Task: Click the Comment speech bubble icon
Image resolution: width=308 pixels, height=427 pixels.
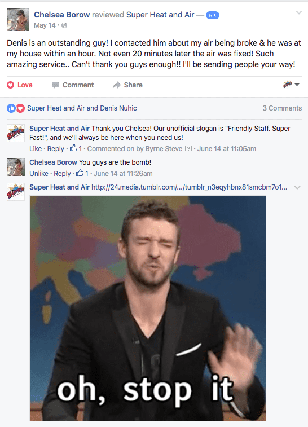Action: (55, 85)
